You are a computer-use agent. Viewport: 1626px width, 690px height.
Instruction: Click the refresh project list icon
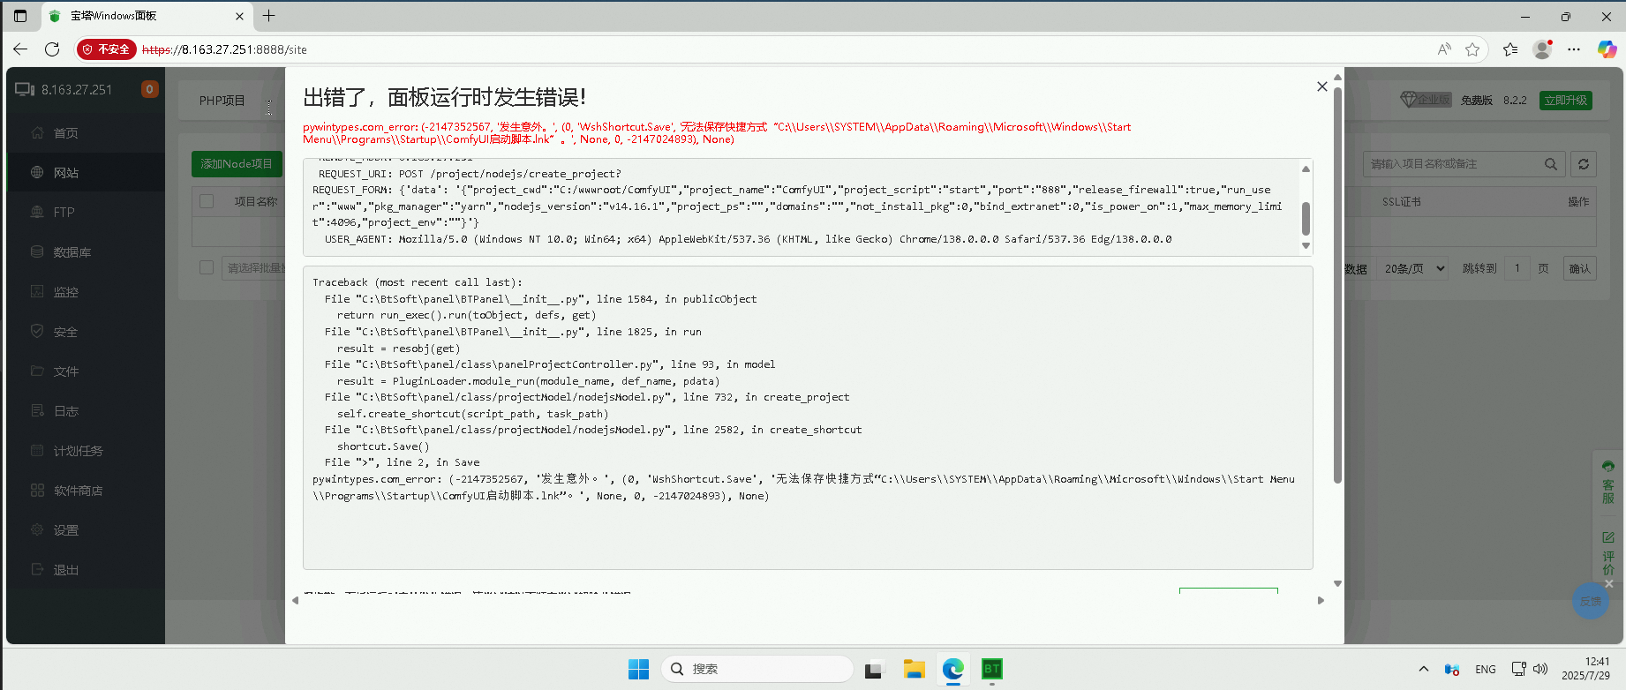(1584, 164)
